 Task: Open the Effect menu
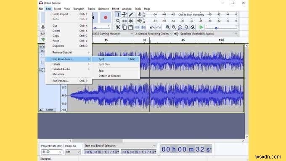[x=115, y=9]
